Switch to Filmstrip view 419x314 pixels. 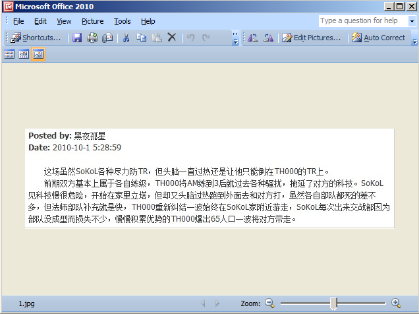coord(24,54)
